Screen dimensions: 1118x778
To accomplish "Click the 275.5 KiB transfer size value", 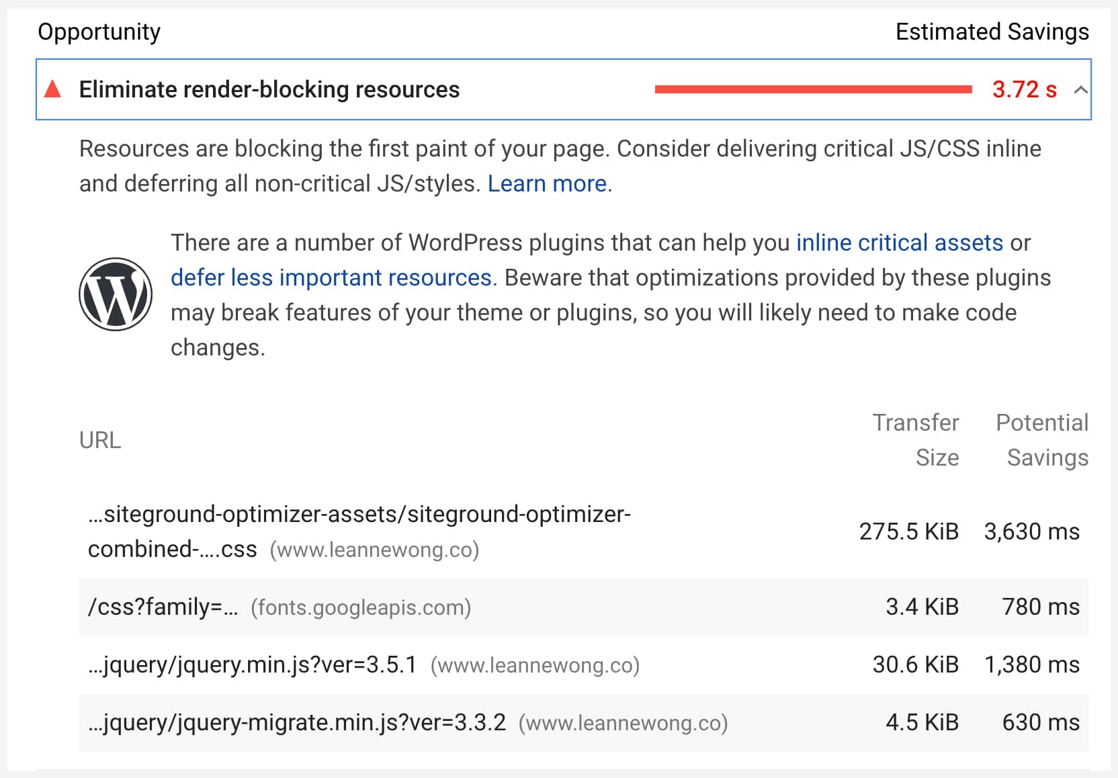I will point(908,531).
